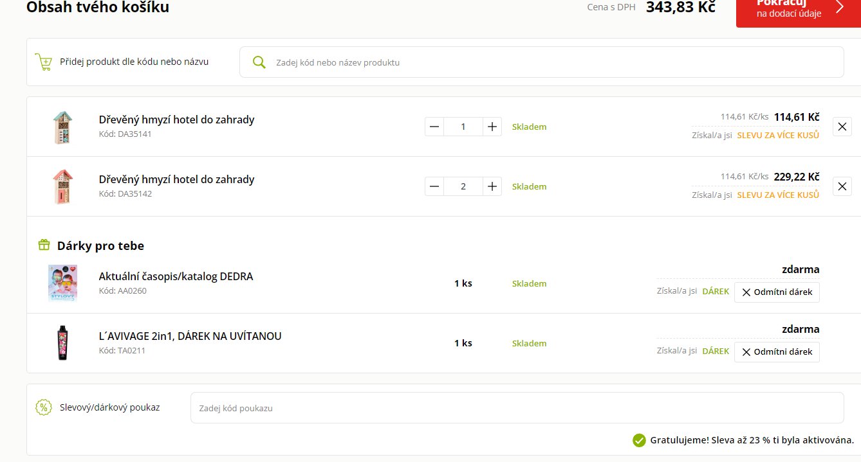Open Aktuální časopis/katalog DEDRA link

[176, 276]
